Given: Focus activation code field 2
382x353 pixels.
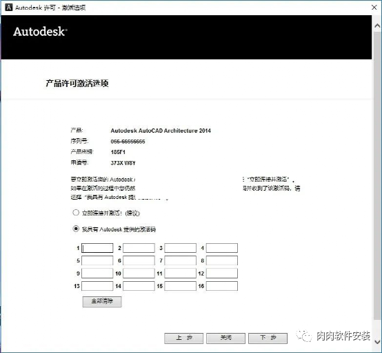Looking at the screenshot, I should point(139,248).
